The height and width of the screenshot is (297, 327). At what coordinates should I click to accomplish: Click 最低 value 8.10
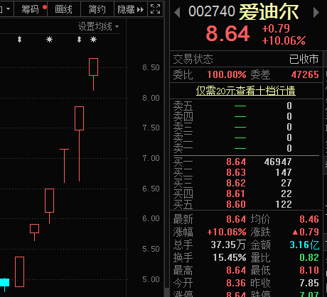tap(309, 270)
